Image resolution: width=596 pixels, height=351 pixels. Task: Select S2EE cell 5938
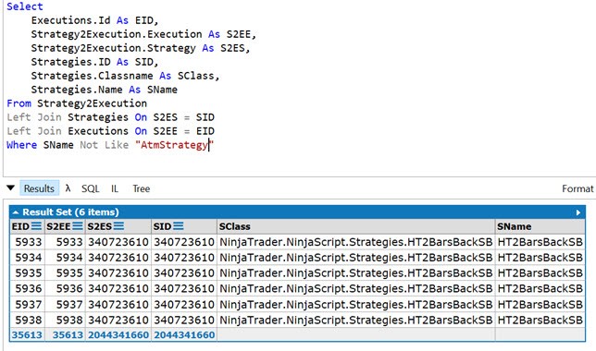click(66, 320)
